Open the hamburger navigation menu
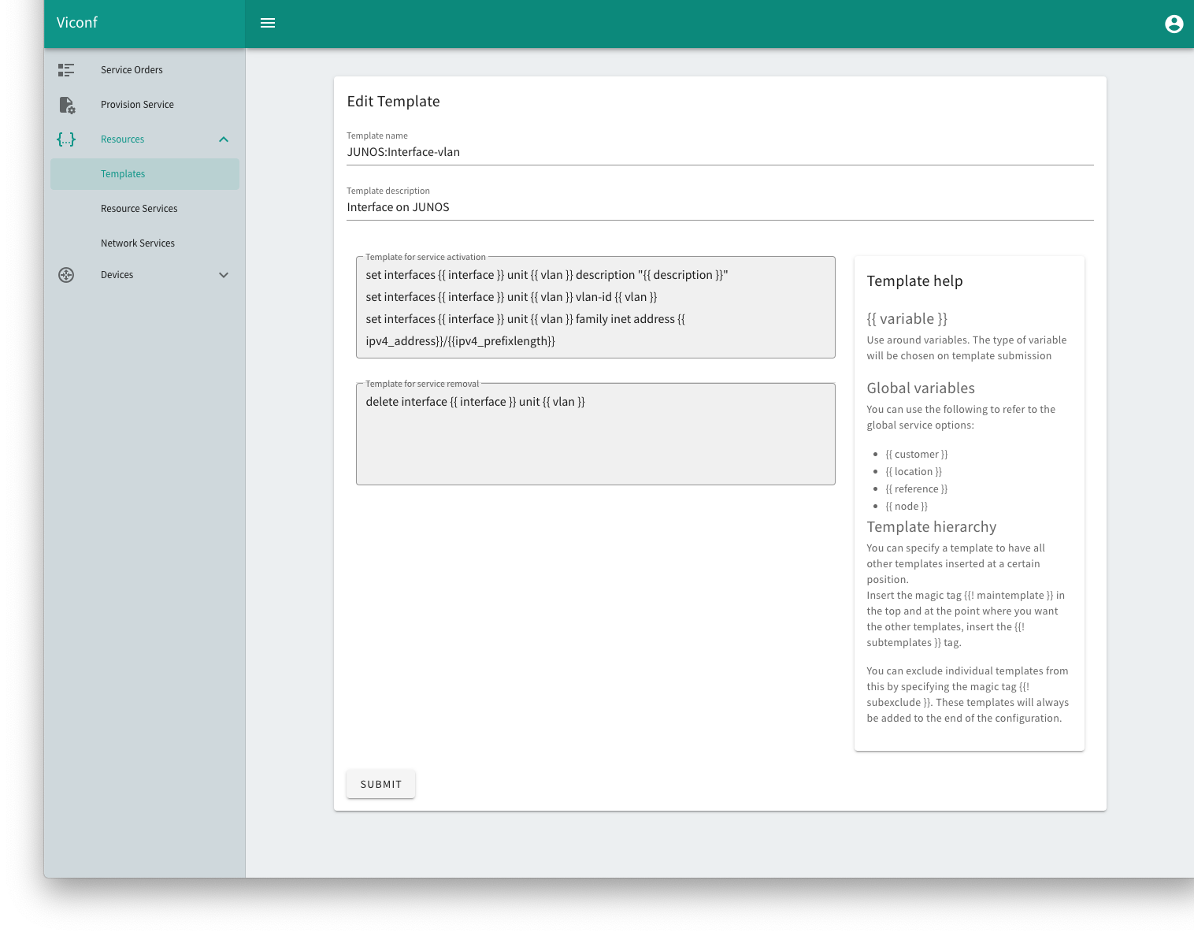This screenshot has width=1194, height=936. (268, 23)
